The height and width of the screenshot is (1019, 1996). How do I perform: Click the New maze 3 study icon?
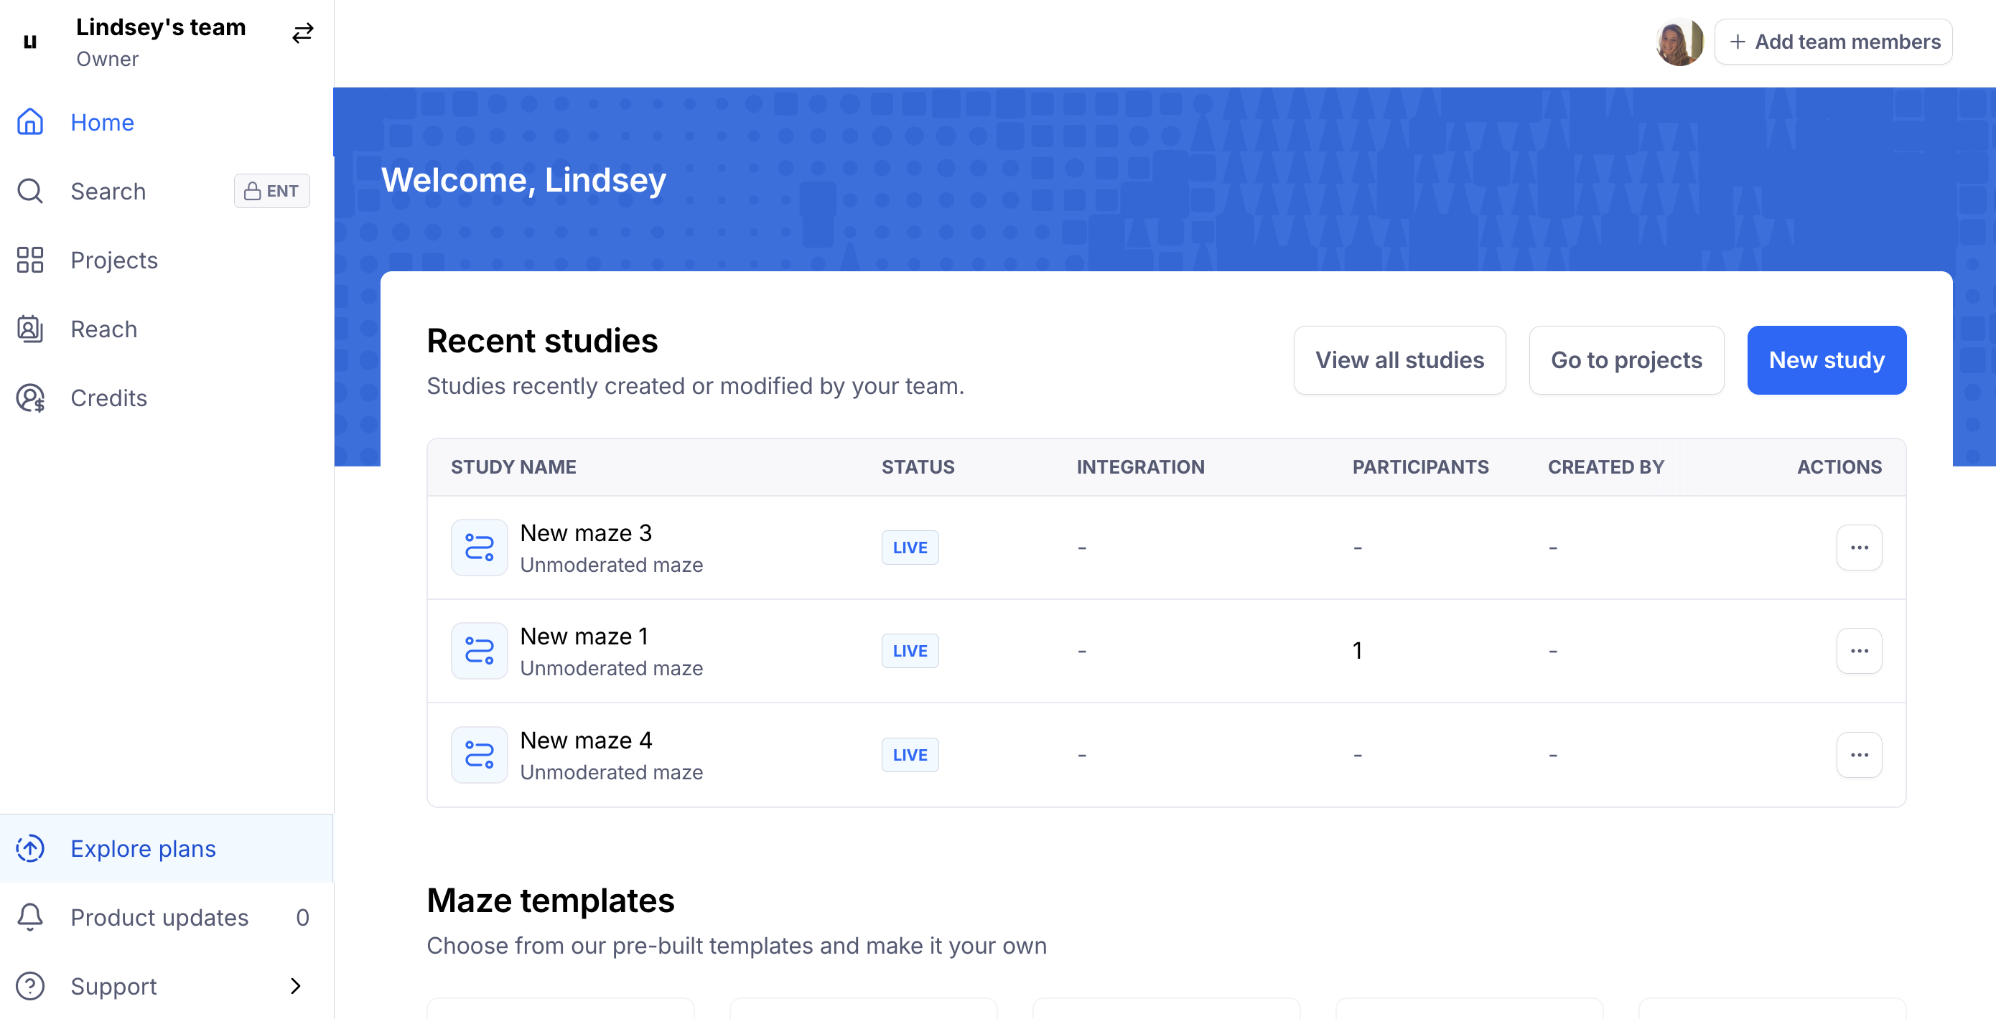click(x=479, y=548)
